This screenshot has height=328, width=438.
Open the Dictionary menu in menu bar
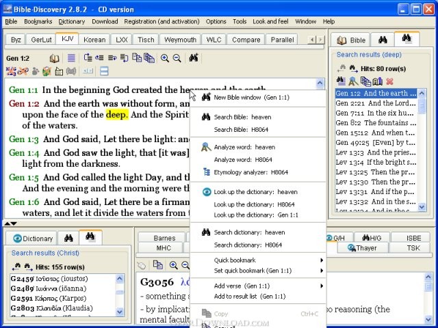click(x=72, y=21)
